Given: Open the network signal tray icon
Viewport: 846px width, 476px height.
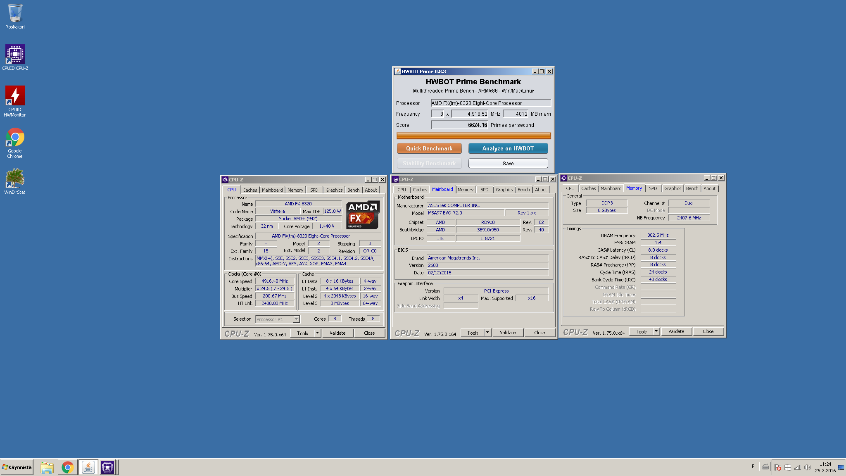Looking at the screenshot, I should click(x=798, y=467).
